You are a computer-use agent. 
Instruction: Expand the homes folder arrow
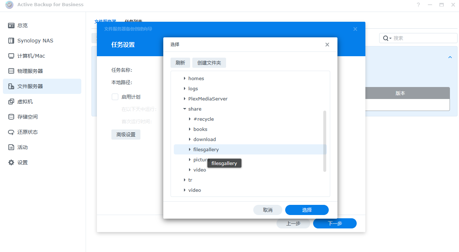[x=185, y=78]
